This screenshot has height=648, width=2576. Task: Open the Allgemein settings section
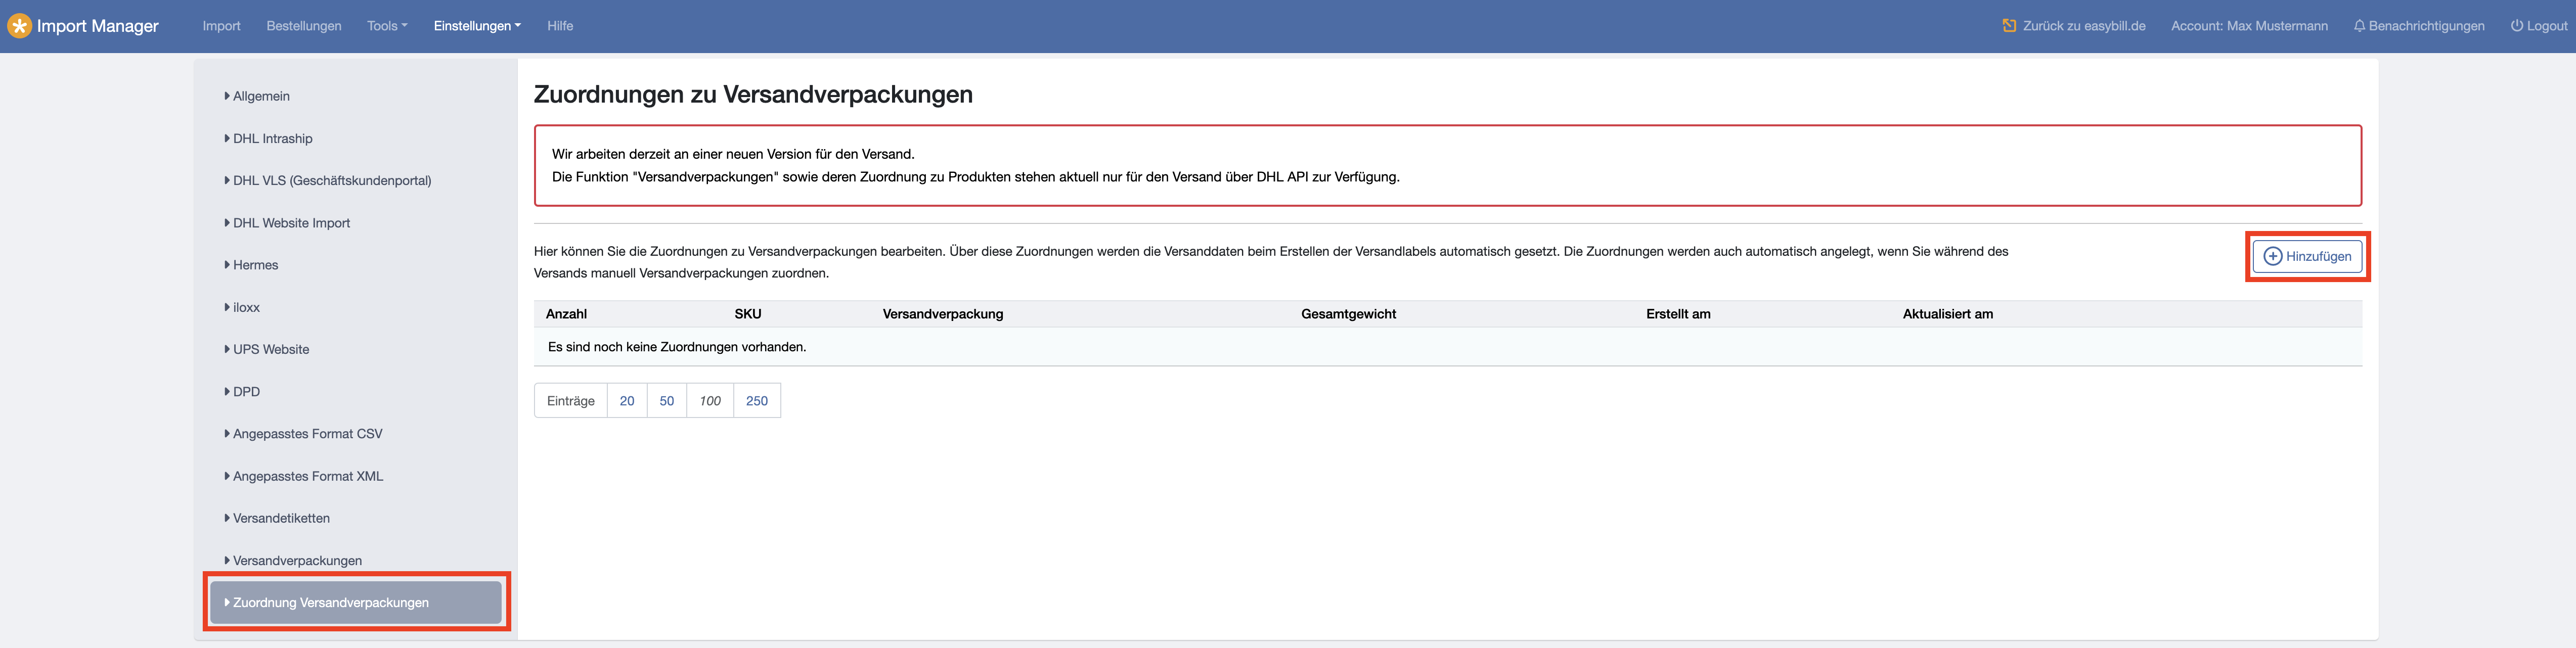[x=261, y=96]
